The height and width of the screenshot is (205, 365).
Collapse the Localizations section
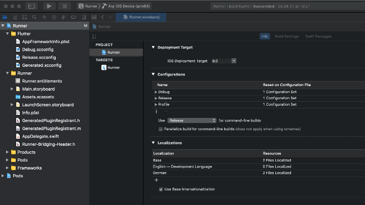153,143
